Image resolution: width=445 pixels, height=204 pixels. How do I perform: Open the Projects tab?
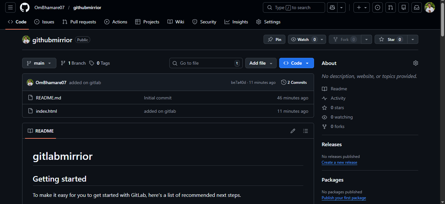pos(147,22)
